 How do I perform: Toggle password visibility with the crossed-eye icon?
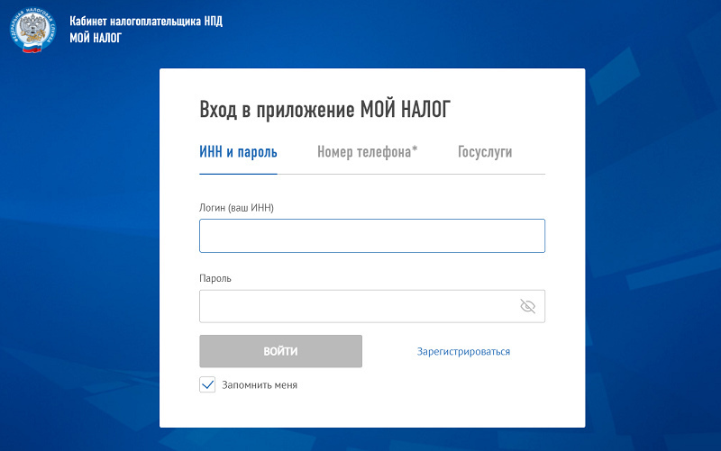tap(528, 306)
